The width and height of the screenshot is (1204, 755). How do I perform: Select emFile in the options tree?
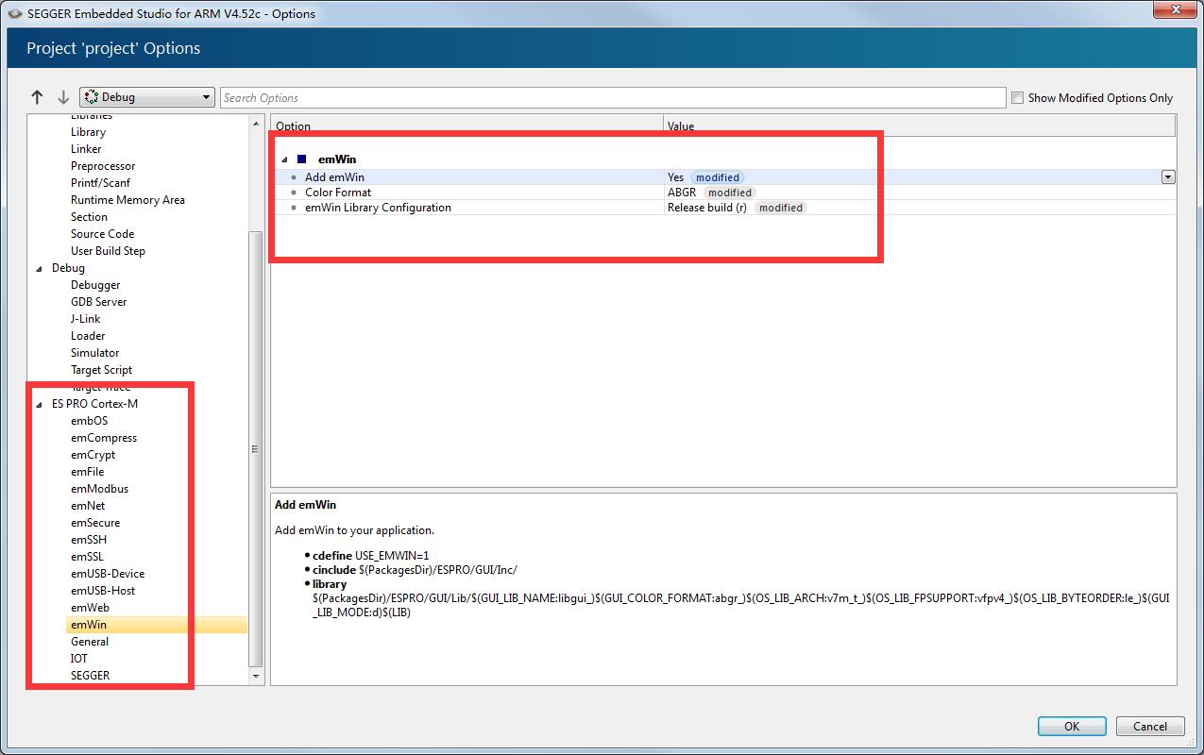click(87, 472)
